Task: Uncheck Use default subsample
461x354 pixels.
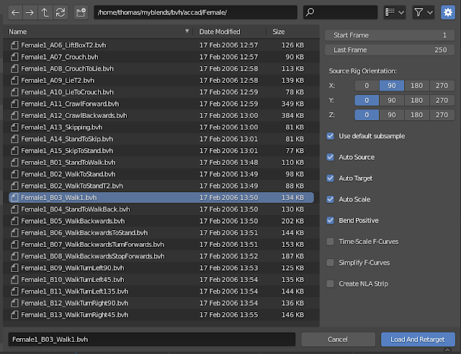Action: (330, 136)
